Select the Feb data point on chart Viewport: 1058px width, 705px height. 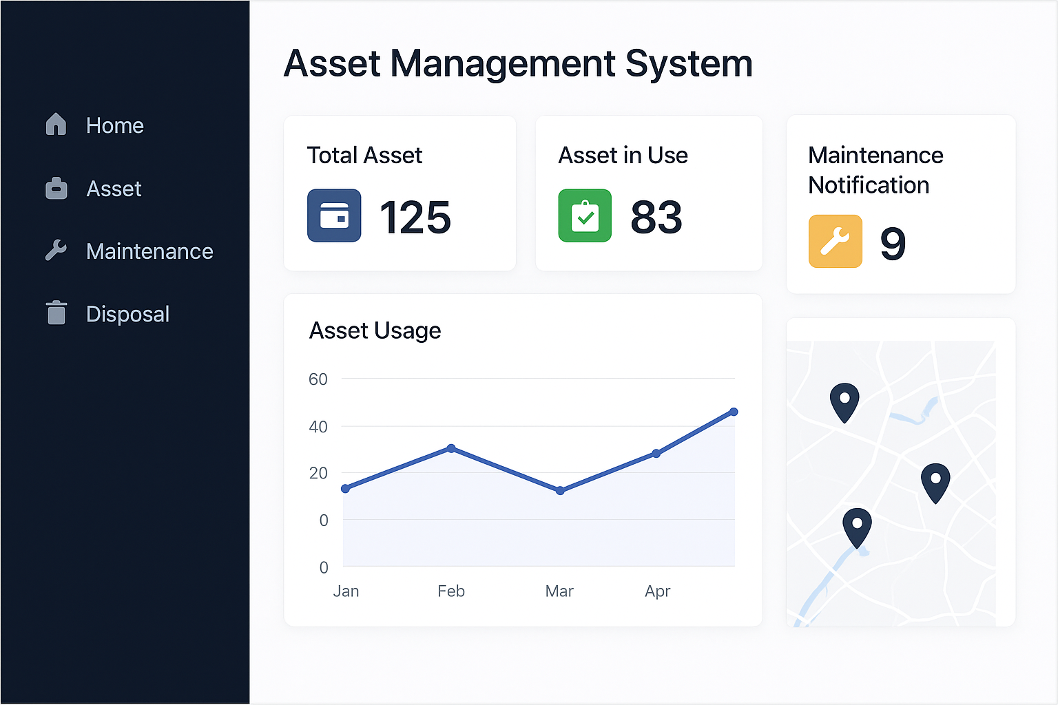pyautogui.click(x=451, y=448)
